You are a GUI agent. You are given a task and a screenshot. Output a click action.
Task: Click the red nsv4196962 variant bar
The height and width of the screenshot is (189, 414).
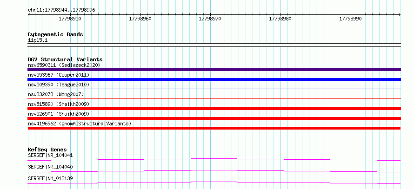tap(214, 128)
